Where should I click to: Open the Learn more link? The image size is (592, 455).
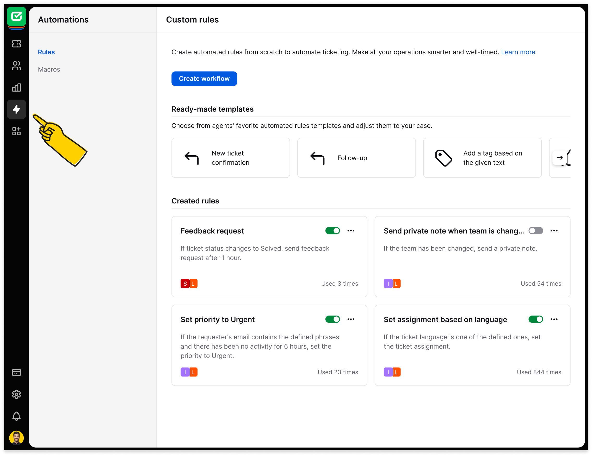[x=518, y=52]
